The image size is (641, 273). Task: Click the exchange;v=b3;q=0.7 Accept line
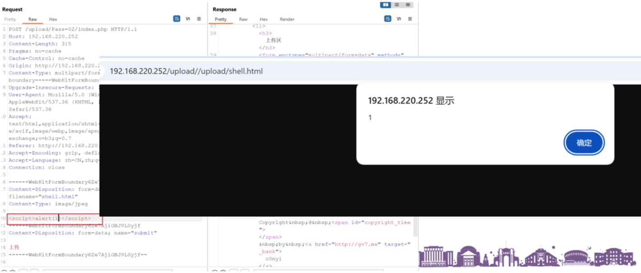(x=40, y=138)
